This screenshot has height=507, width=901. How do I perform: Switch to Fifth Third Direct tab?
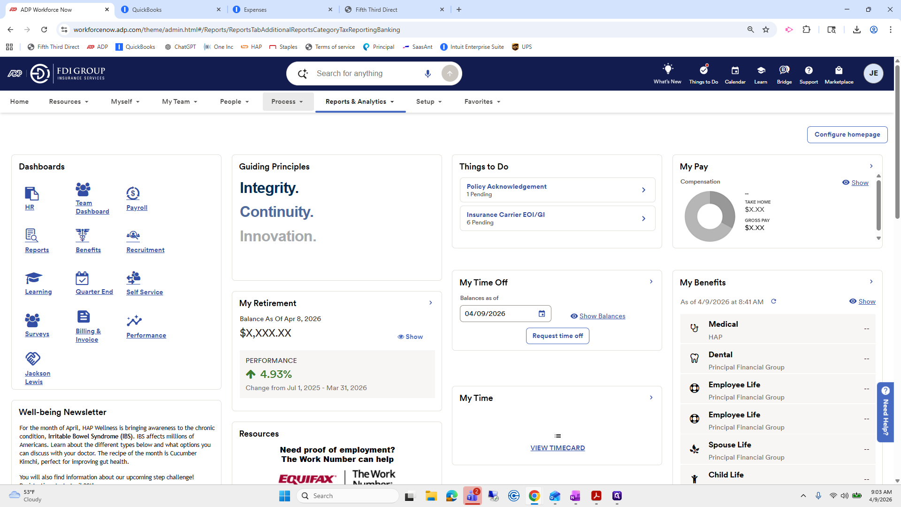point(395,9)
